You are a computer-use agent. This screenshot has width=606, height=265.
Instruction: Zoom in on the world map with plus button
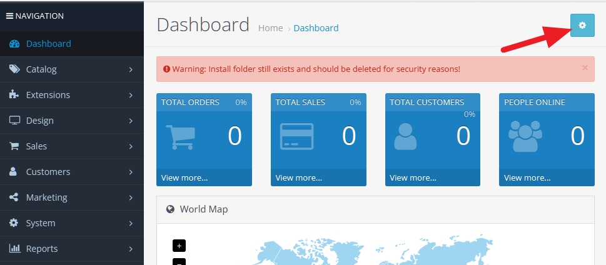point(179,246)
